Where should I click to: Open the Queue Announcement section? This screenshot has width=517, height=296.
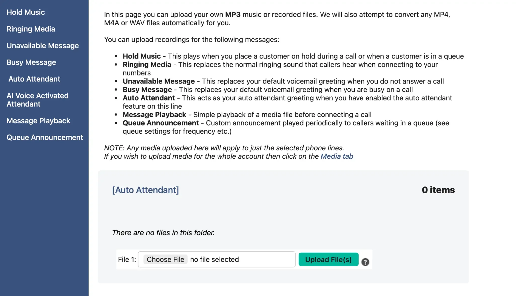(x=44, y=137)
